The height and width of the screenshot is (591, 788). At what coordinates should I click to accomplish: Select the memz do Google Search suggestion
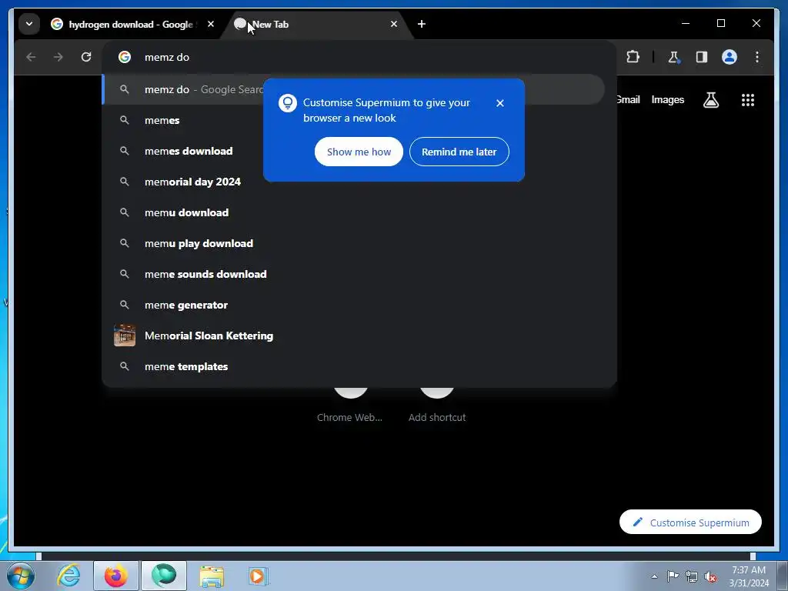click(353, 89)
